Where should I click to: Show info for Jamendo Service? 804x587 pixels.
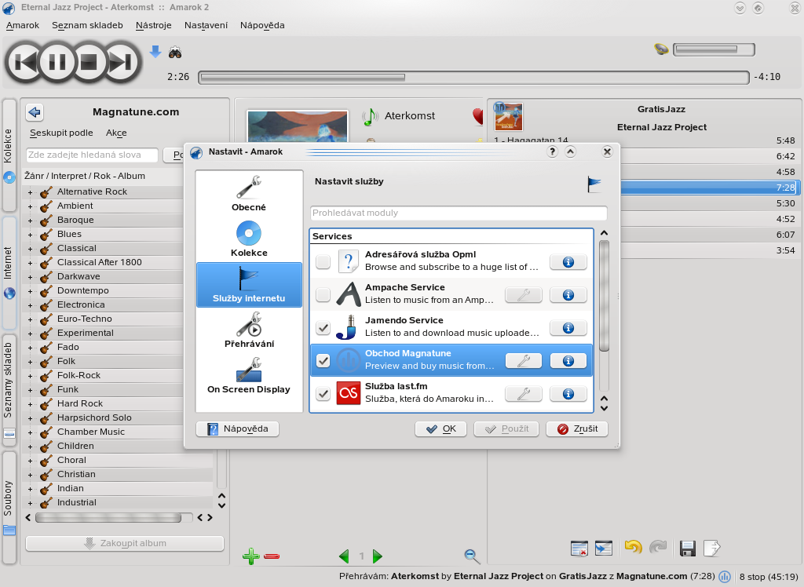click(568, 328)
